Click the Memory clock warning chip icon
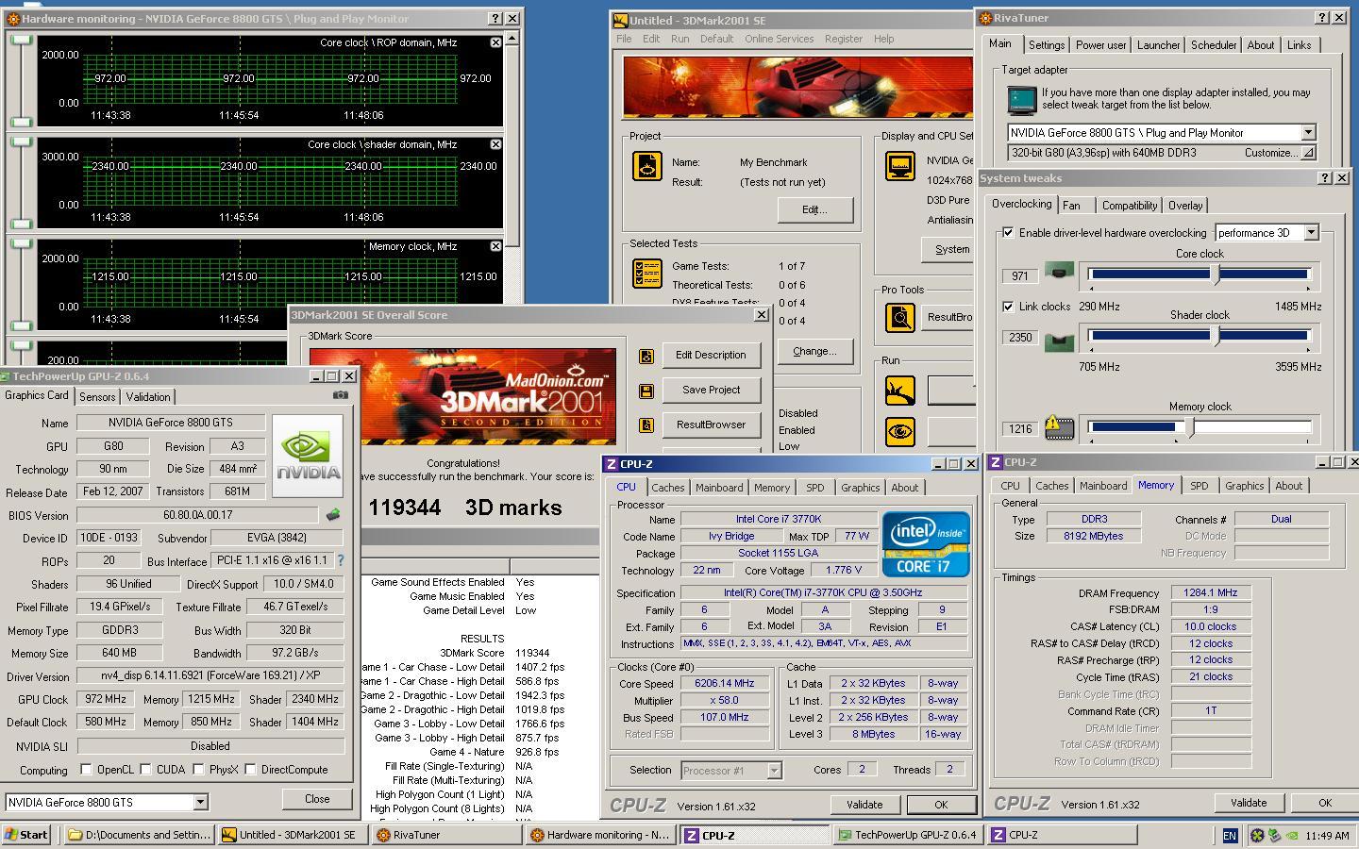1359x849 pixels. (1059, 428)
